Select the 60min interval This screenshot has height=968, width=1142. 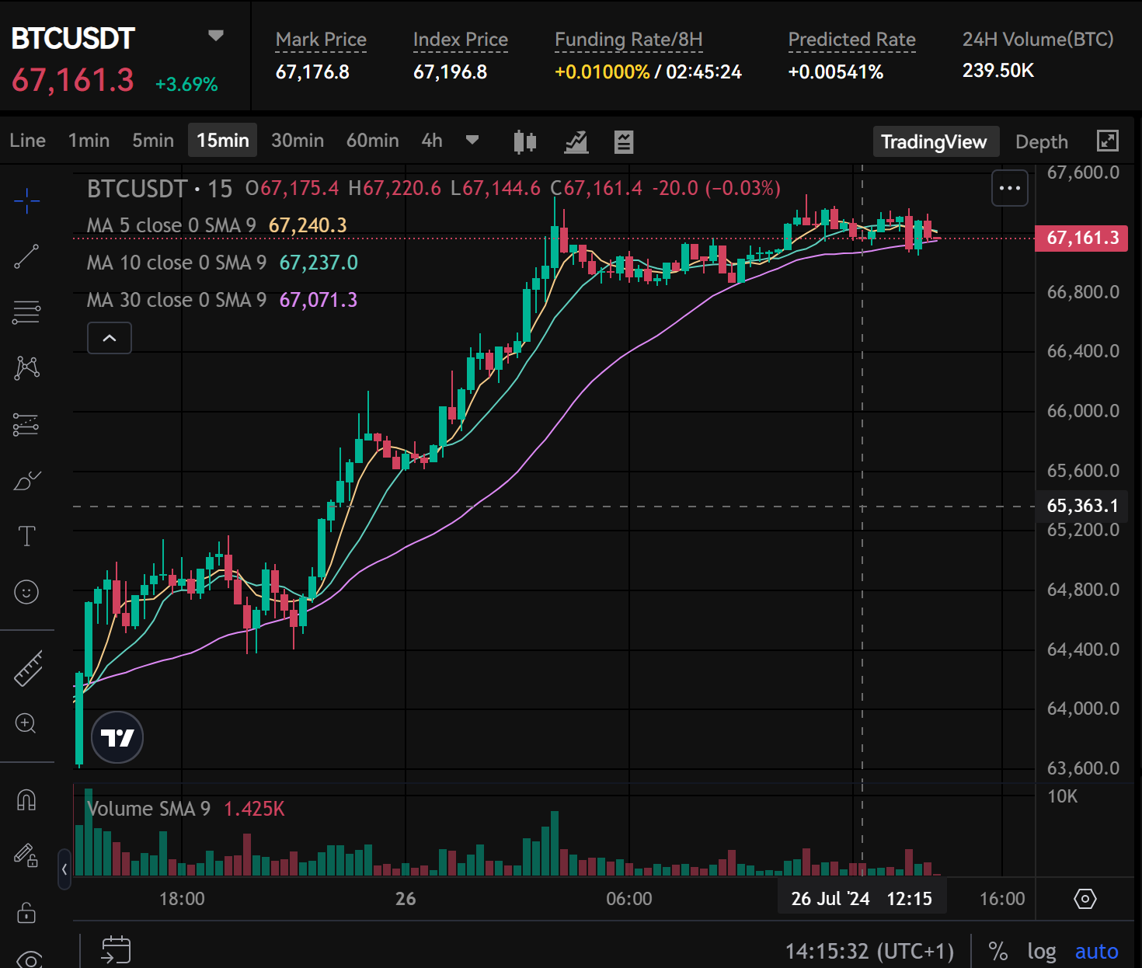(x=373, y=141)
